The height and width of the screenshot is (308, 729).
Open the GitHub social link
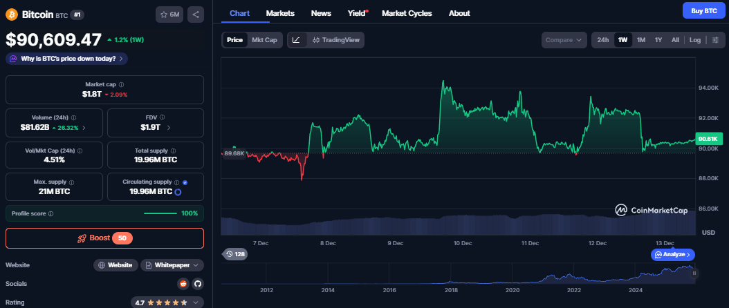tap(198, 284)
